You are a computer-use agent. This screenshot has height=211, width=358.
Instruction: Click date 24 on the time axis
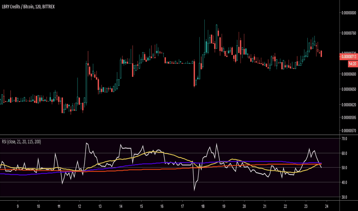tap(327, 206)
